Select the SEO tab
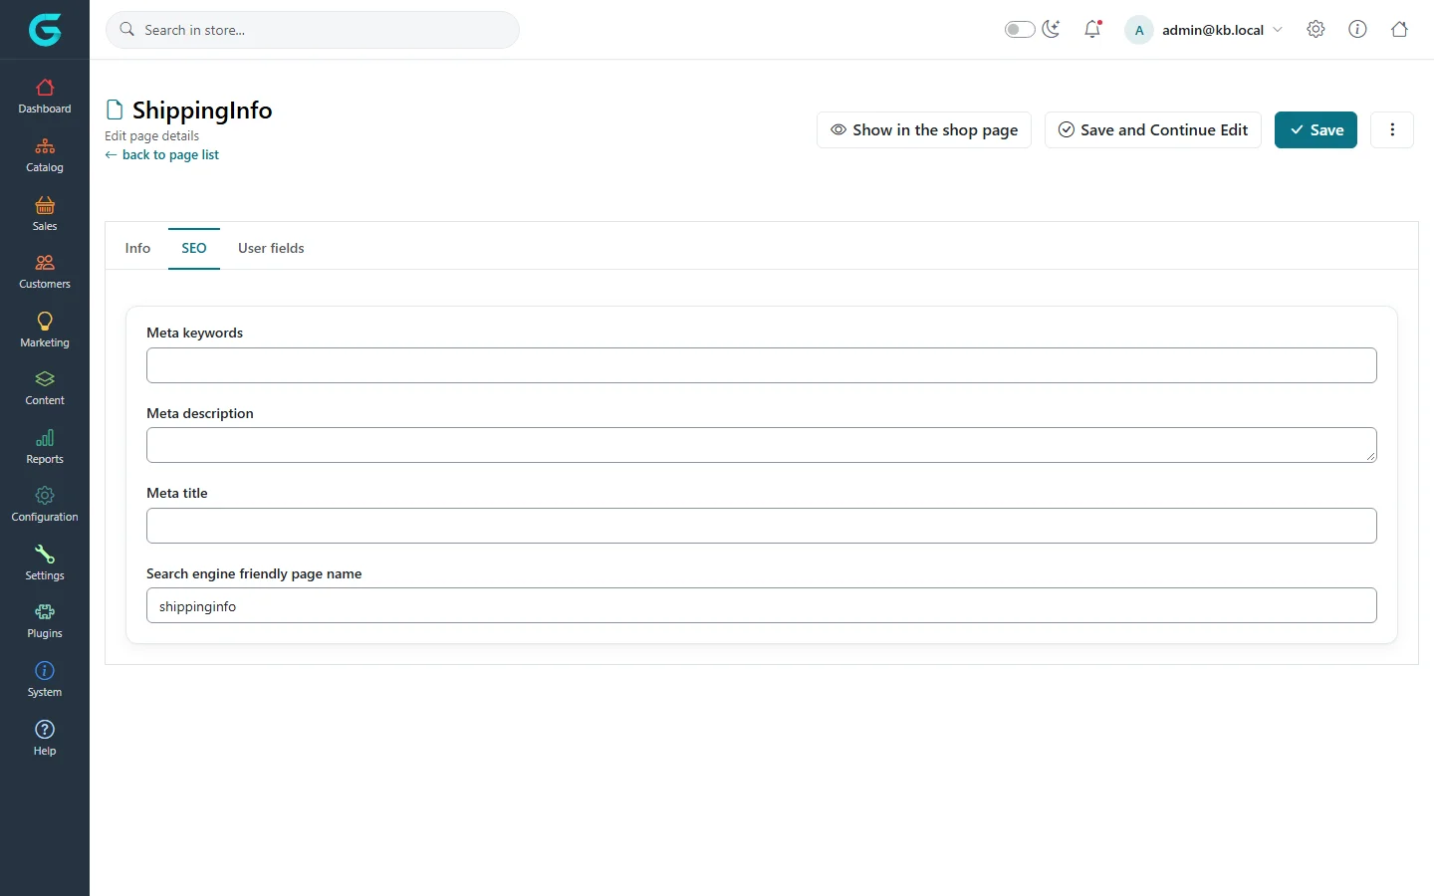Image resolution: width=1434 pixels, height=896 pixels. [x=194, y=248]
